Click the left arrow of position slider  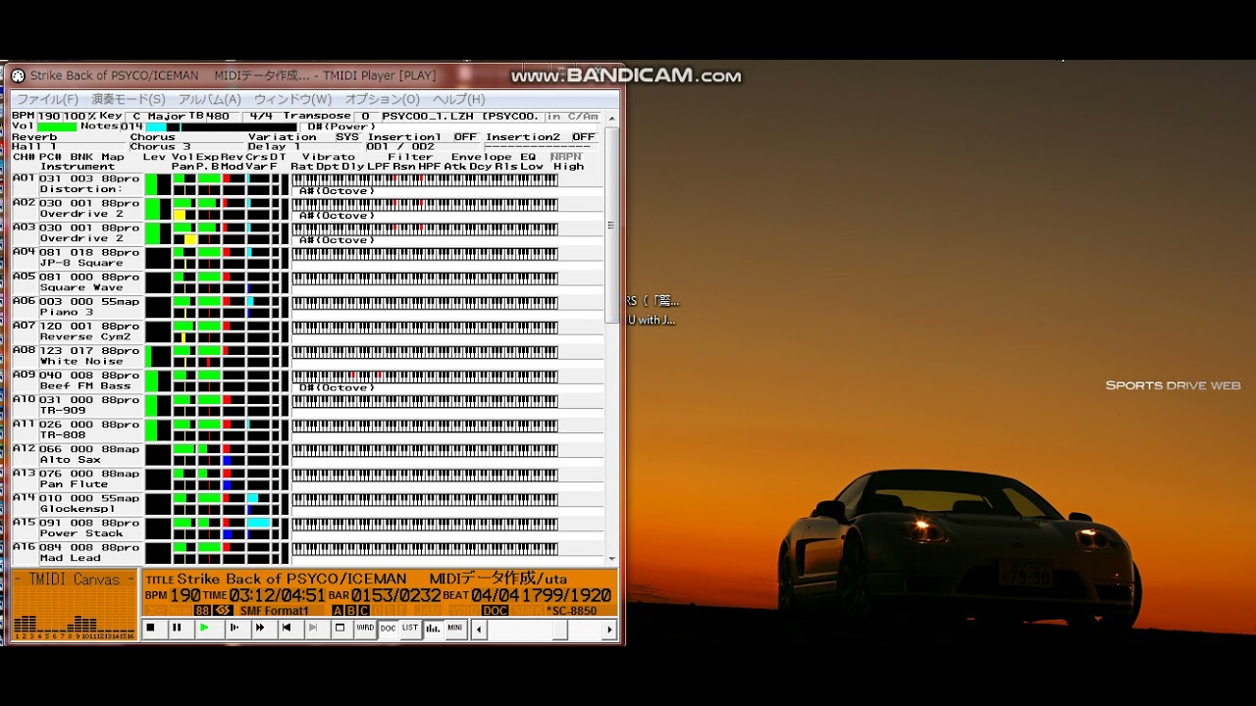(x=479, y=629)
